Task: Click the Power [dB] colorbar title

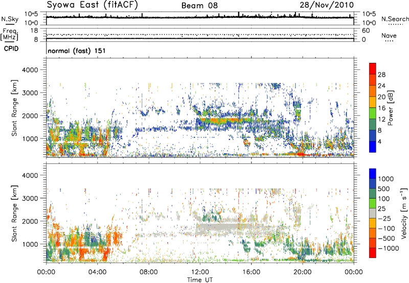Action: [x=390, y=108]
